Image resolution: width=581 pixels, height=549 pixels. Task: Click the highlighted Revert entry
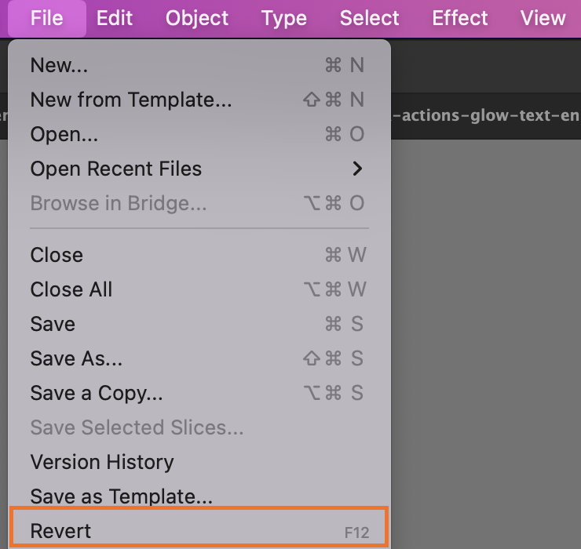(61, 531)
